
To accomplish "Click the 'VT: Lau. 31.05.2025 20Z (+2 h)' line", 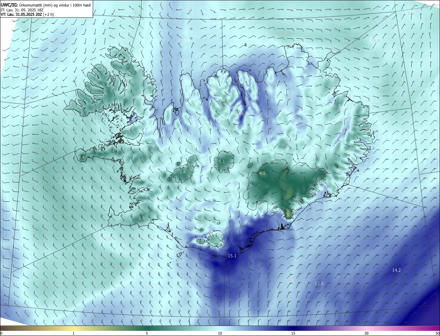I will point(27,14).
